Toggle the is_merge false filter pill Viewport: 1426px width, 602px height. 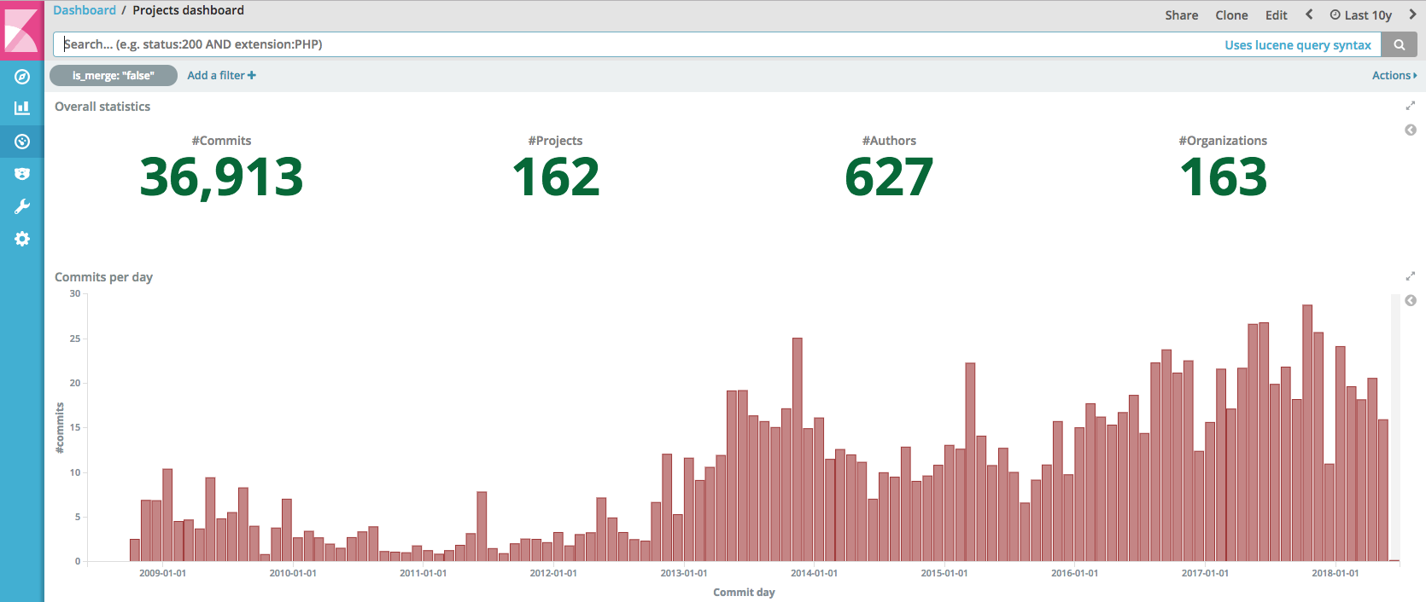click(x=114, y=76)
